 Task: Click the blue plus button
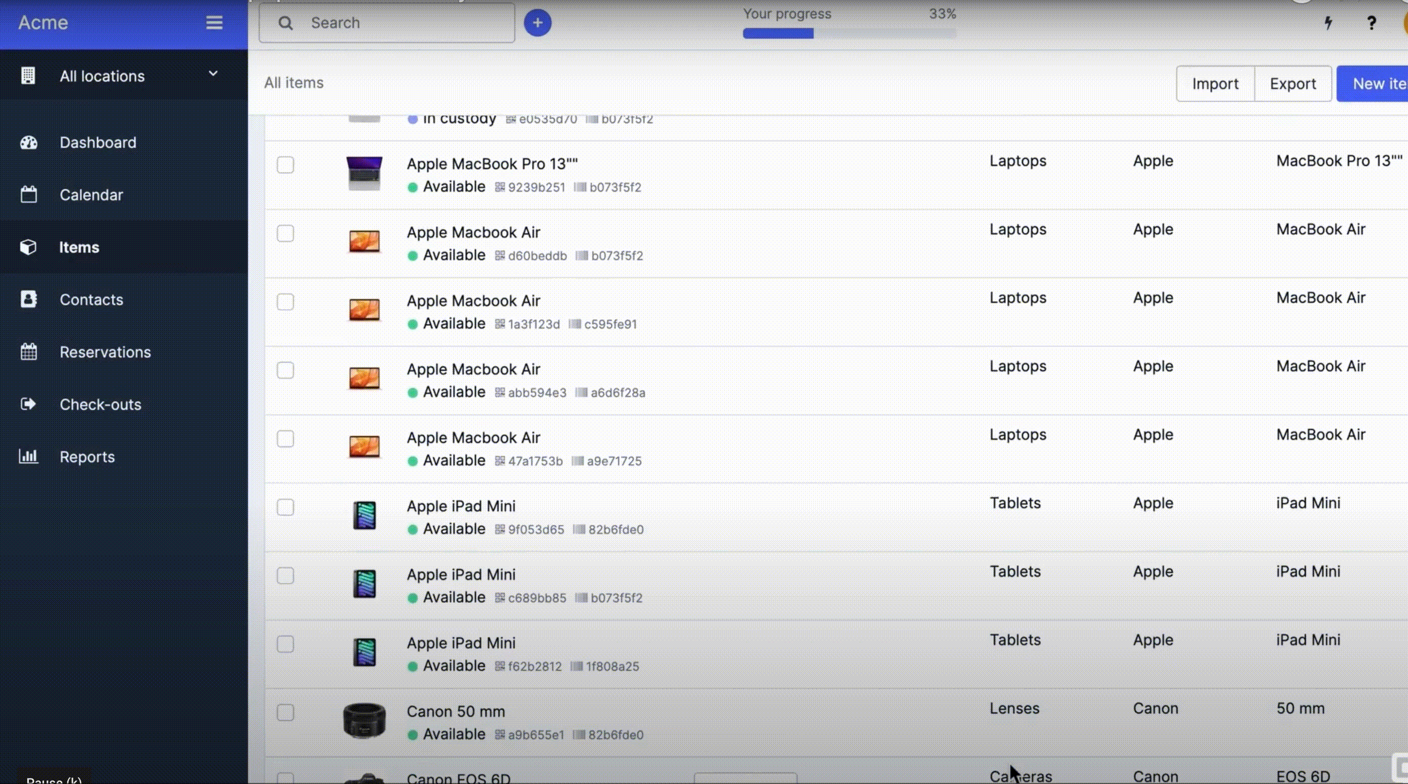tap(538, 23)
